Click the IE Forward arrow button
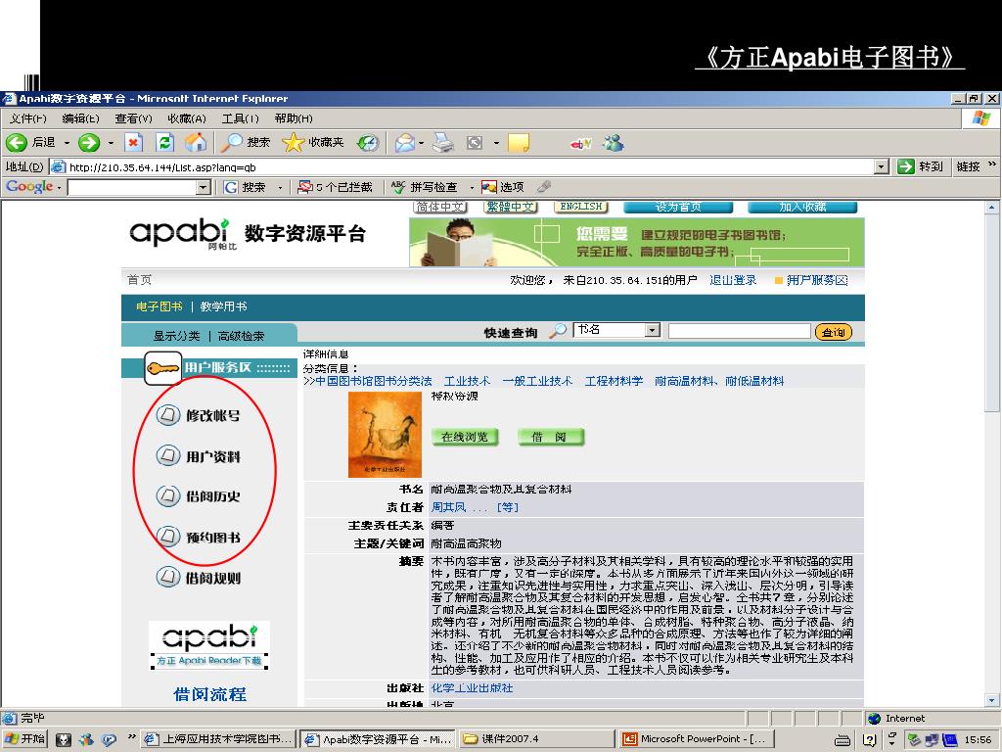 [x=89, y=142]
